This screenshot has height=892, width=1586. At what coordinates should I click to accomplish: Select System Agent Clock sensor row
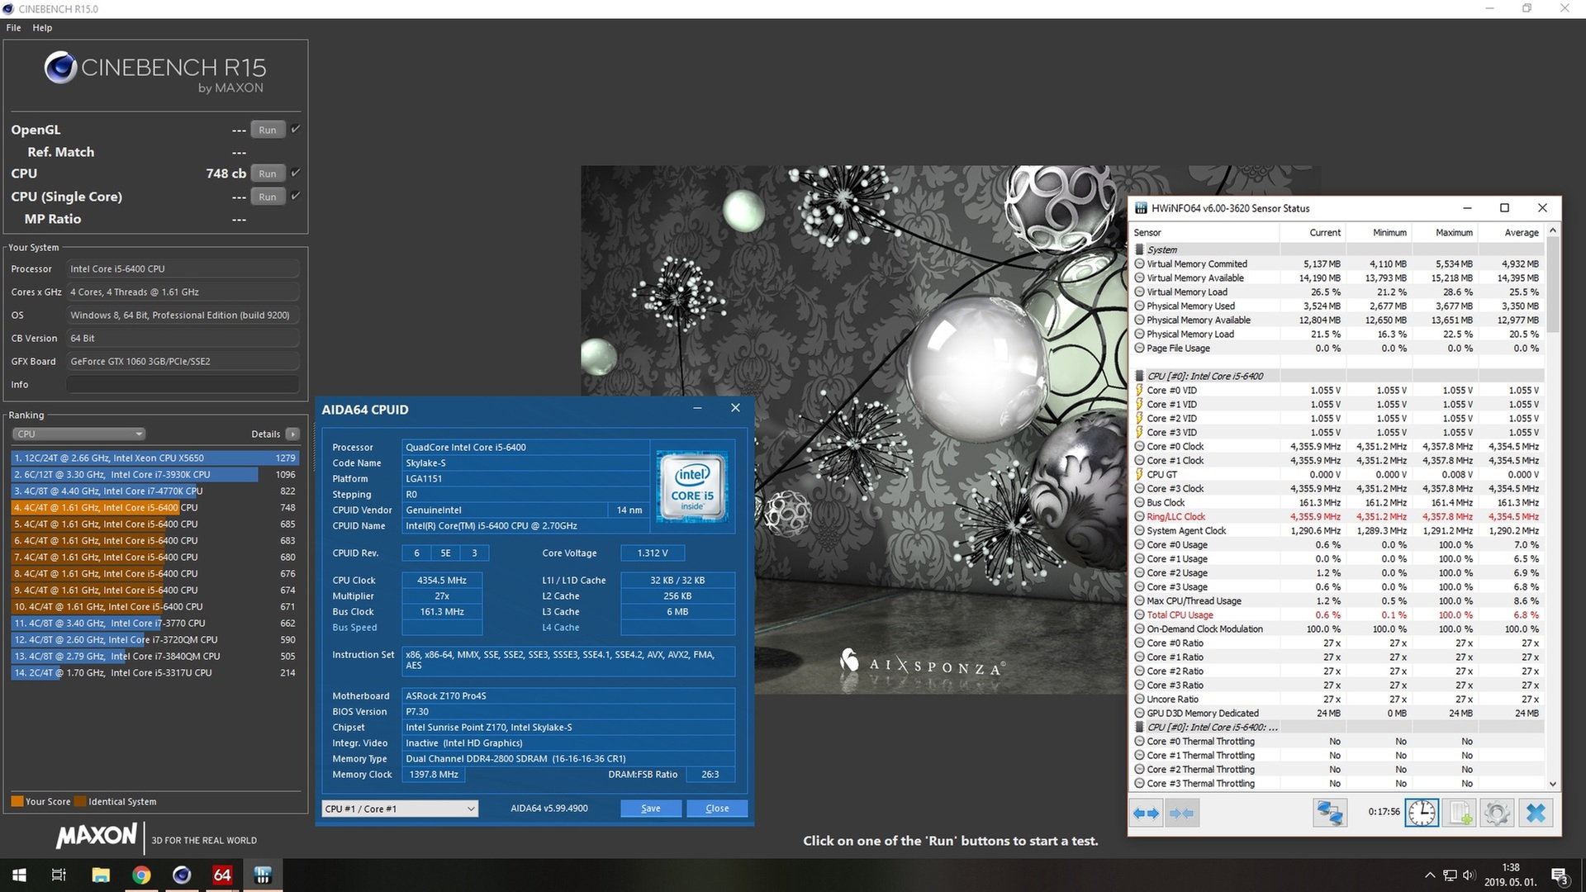pyautogui.click(x=1337, y=530)
